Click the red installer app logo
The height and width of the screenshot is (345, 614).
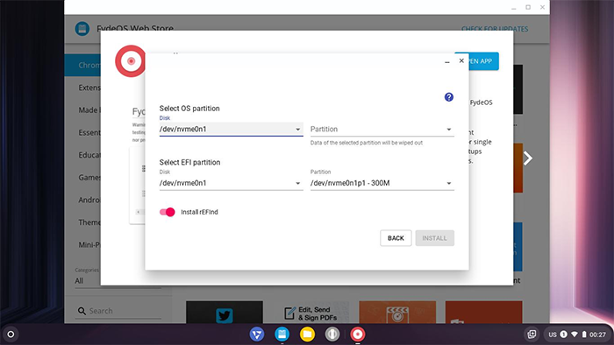tap(131, 61)
